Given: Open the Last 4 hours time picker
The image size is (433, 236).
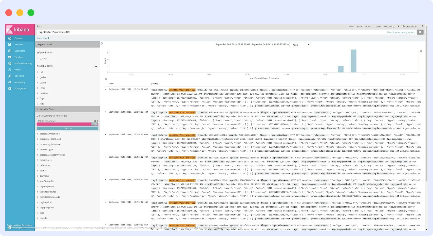Looking at the screenshot, I should click(411, 27).
